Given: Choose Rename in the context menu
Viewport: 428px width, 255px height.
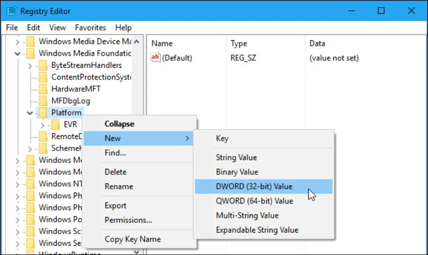Looking at the screenshot, I should 140,186.
